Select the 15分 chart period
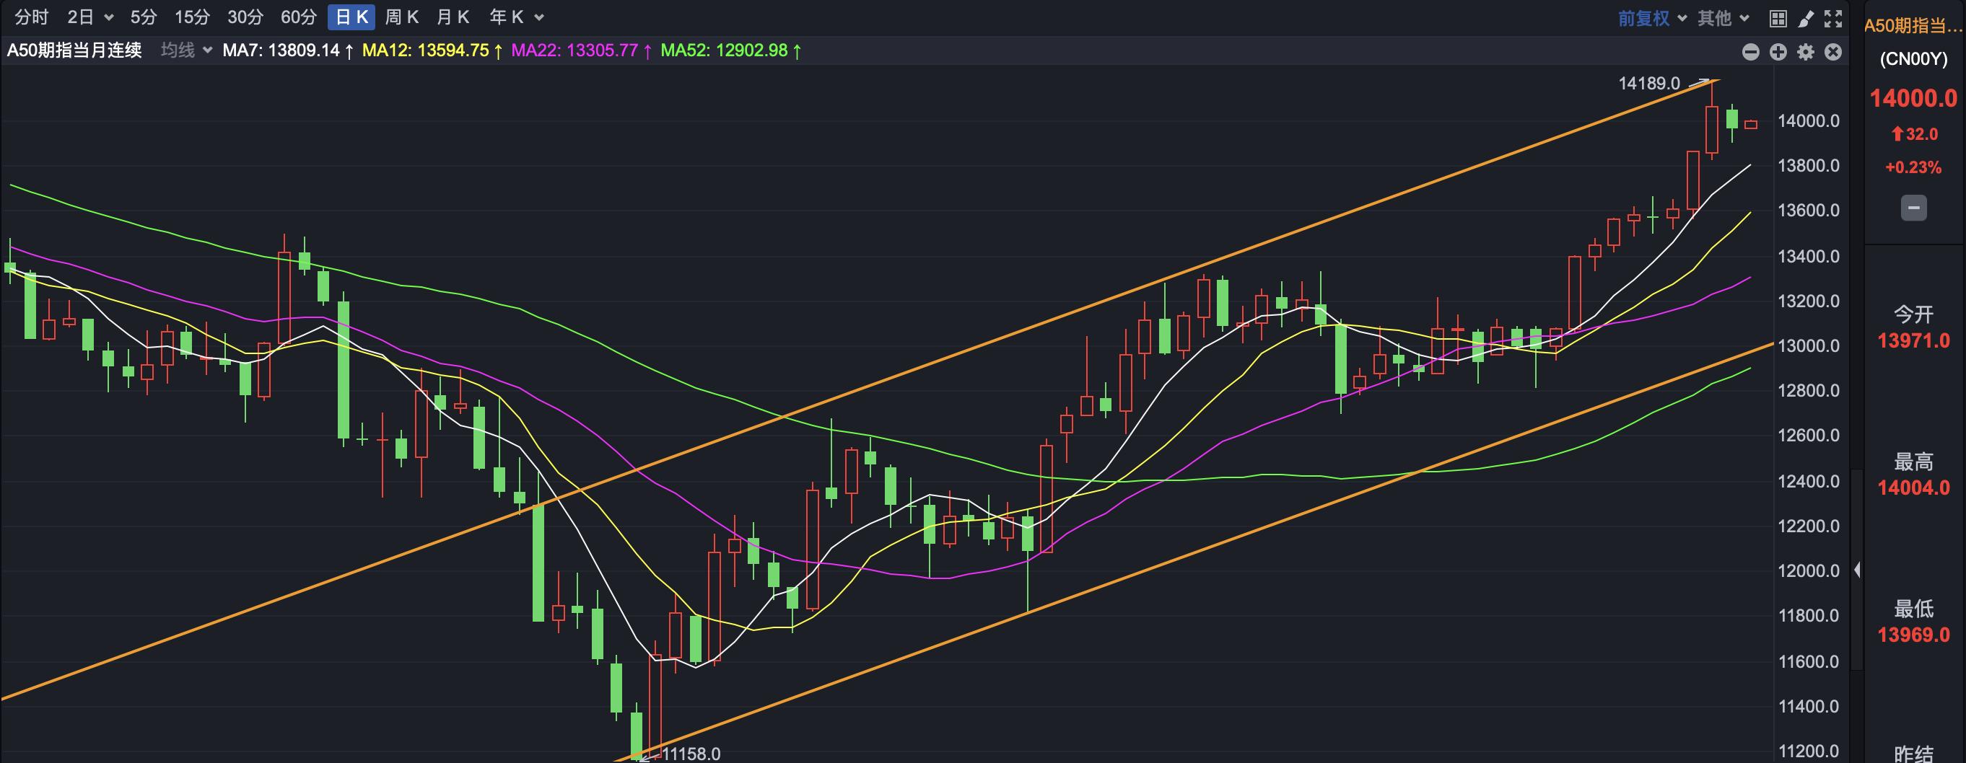This screenshot has width=1966, height=763. 191,17
